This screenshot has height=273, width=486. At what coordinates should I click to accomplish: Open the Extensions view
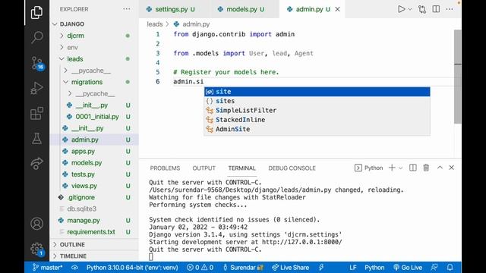click(36, 113)
